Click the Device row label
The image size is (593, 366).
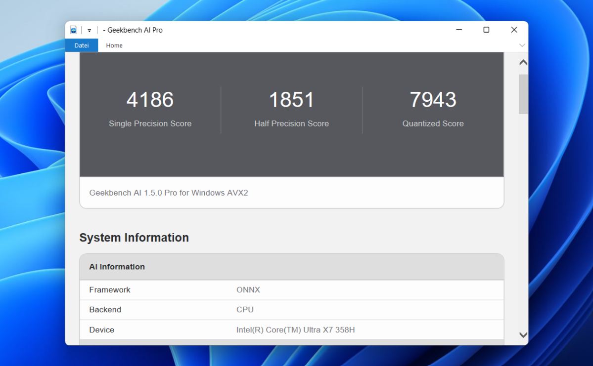point(102,330)
